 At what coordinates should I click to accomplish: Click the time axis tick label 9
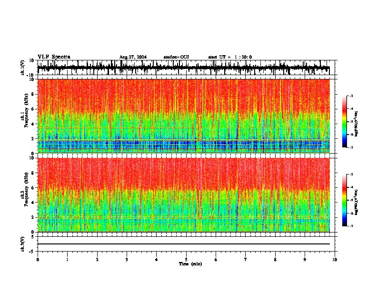[305, 260]
